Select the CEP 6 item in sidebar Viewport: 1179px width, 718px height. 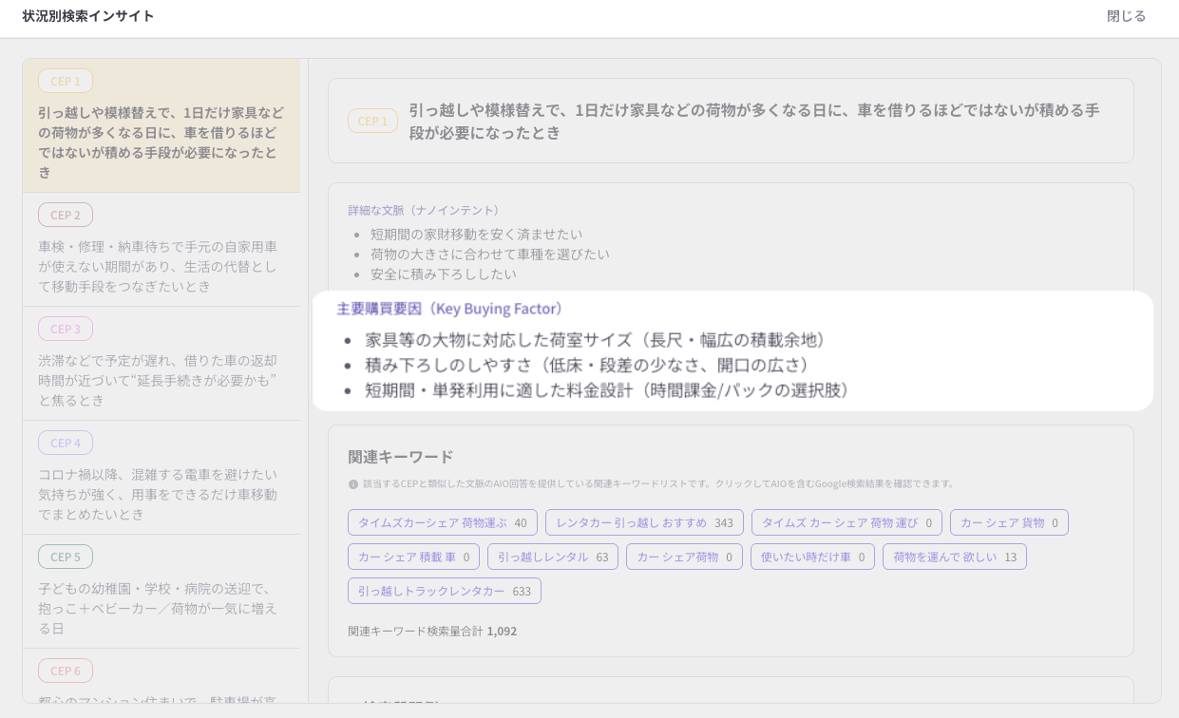coord(162,676)
